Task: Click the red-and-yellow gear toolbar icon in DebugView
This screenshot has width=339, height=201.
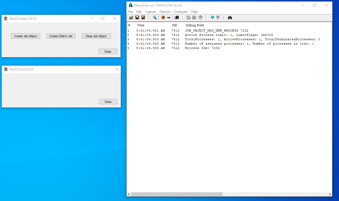Action: (x=163, y=18)
